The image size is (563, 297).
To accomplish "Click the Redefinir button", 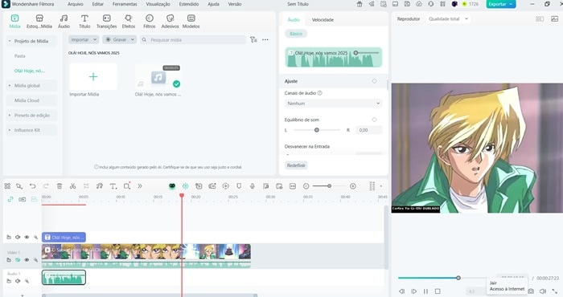I will [296, 165].
